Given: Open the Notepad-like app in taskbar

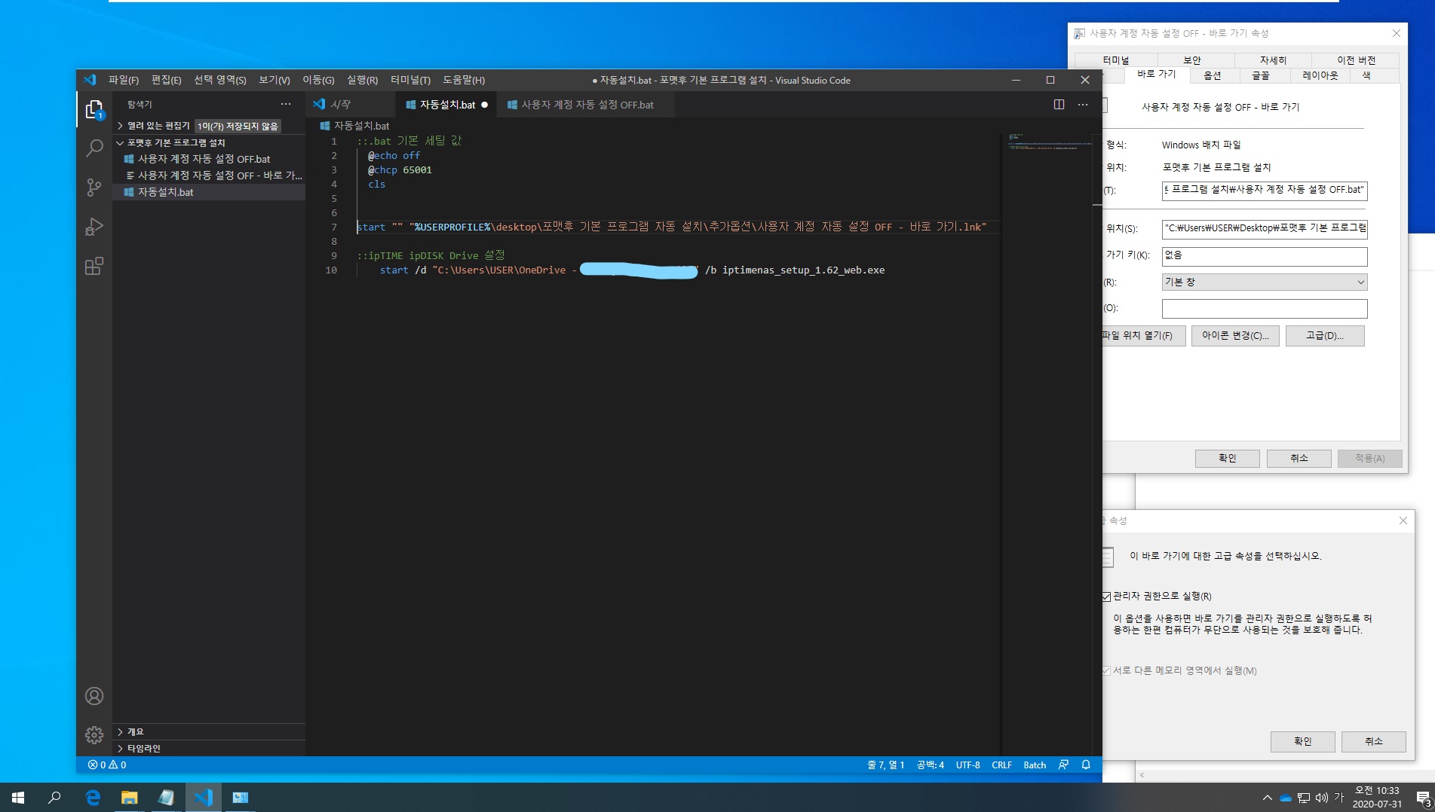Looking at the screenshot, I should (x=167, y=797).
